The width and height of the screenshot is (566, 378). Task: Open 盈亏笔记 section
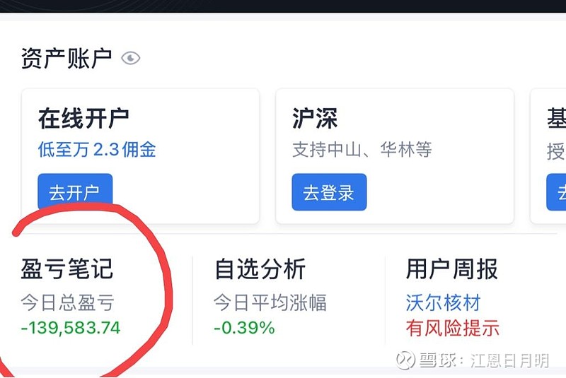click(67, 268)
